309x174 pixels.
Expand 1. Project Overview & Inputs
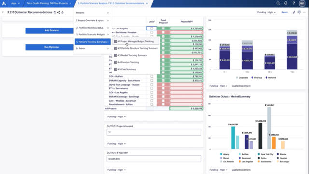tap(92, 20)
